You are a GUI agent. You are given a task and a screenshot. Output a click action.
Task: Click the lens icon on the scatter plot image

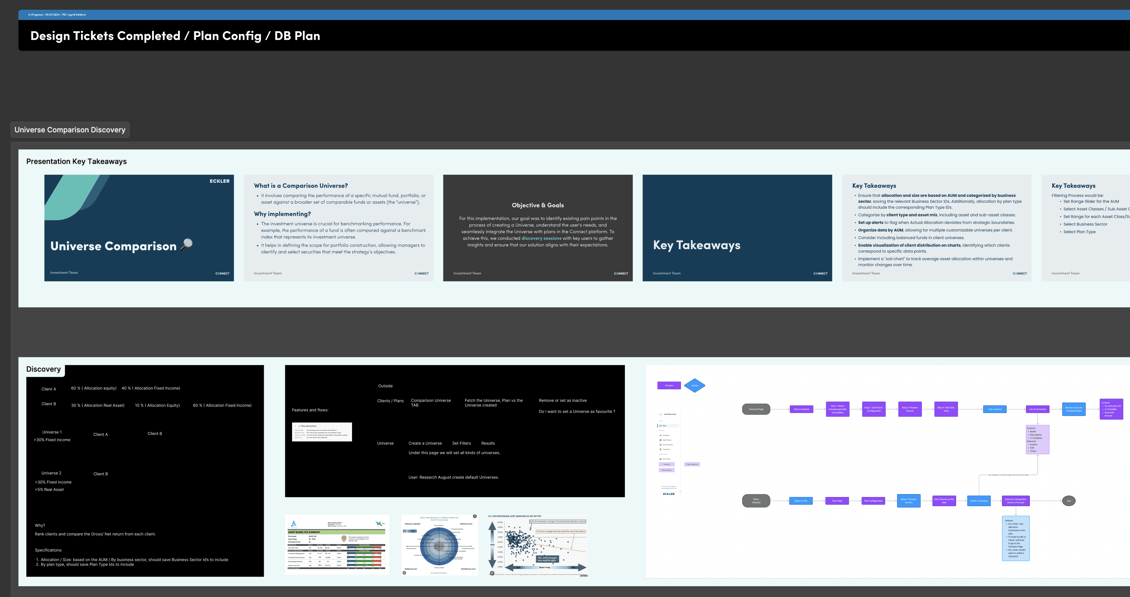click(492, 573)
